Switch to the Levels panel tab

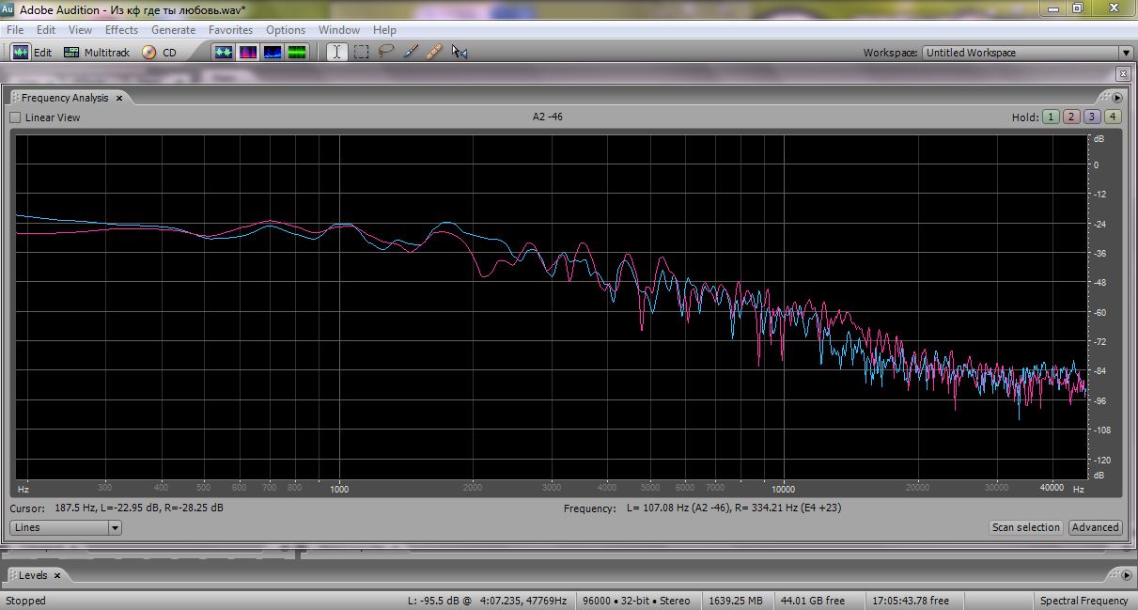[33, 575]
